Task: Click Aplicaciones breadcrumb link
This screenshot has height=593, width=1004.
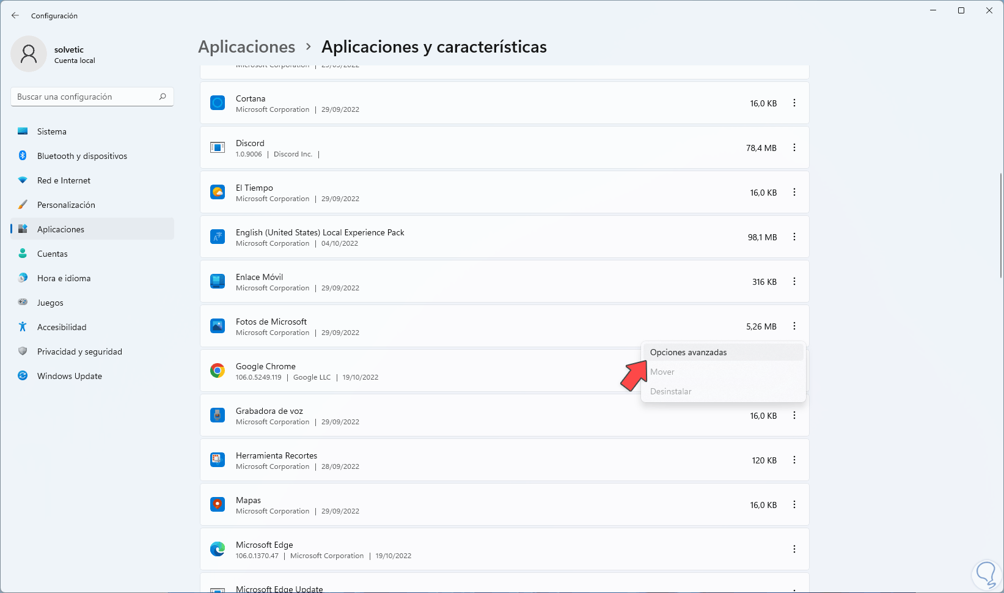Action: [247, 47]
